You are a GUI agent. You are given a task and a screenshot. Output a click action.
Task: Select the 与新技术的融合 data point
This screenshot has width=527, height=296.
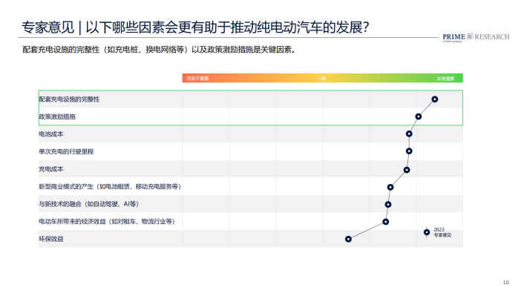point(388,204)
